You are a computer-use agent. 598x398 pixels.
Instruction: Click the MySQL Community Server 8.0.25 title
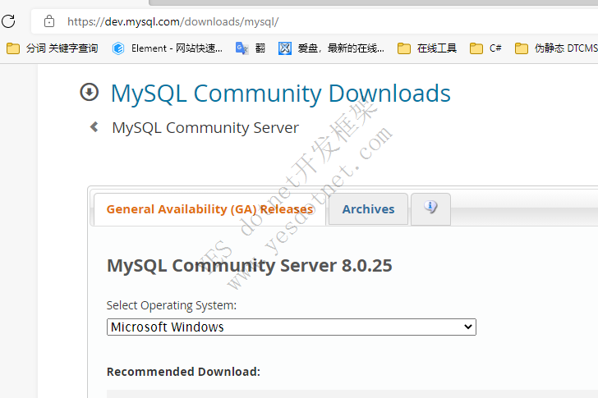(x=249, y=266)
